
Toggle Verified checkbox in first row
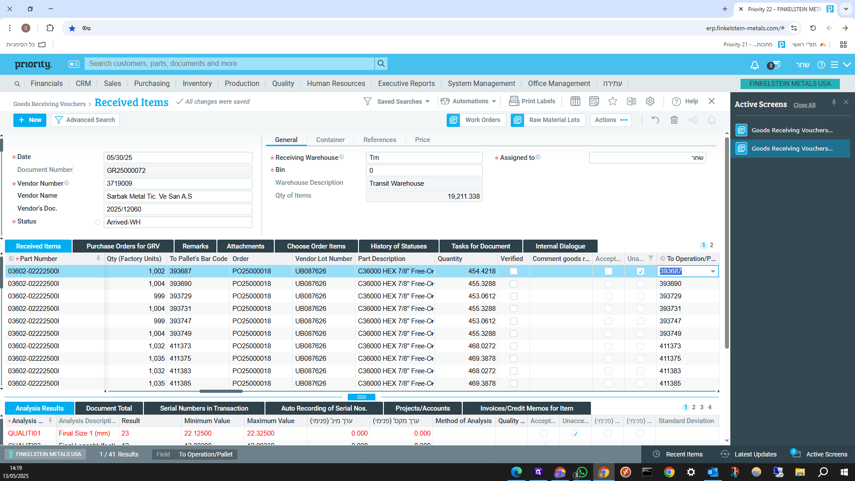pyautogui.click(x=513, y=271)
